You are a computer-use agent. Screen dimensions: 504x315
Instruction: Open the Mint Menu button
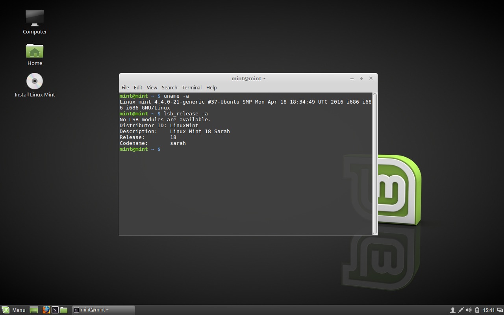14,310
